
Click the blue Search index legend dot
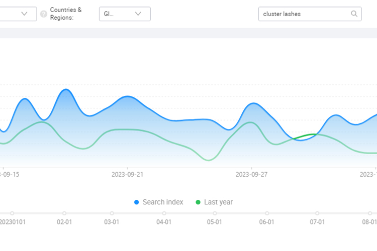click(x=136, y=202)
